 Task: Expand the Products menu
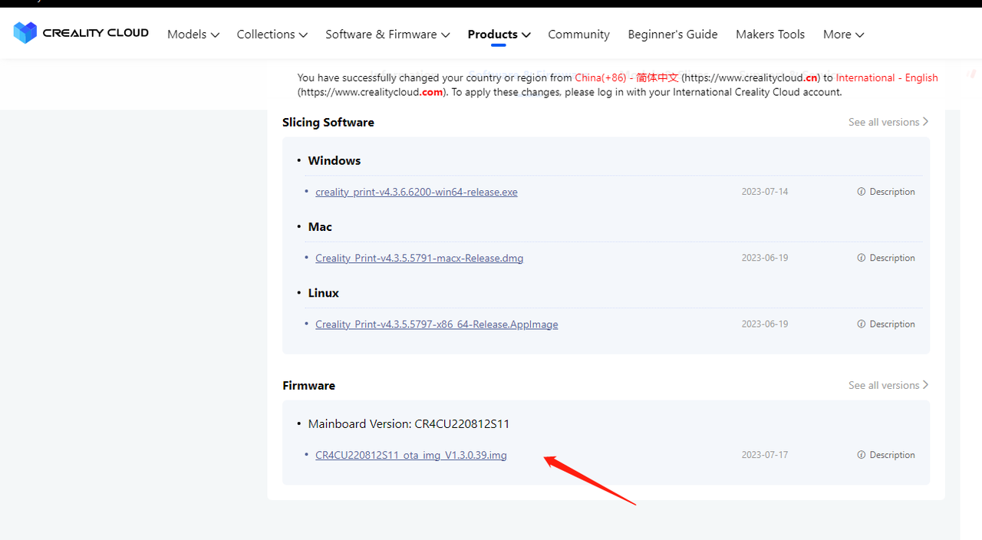pyautogui.click(x=499, y=35)
